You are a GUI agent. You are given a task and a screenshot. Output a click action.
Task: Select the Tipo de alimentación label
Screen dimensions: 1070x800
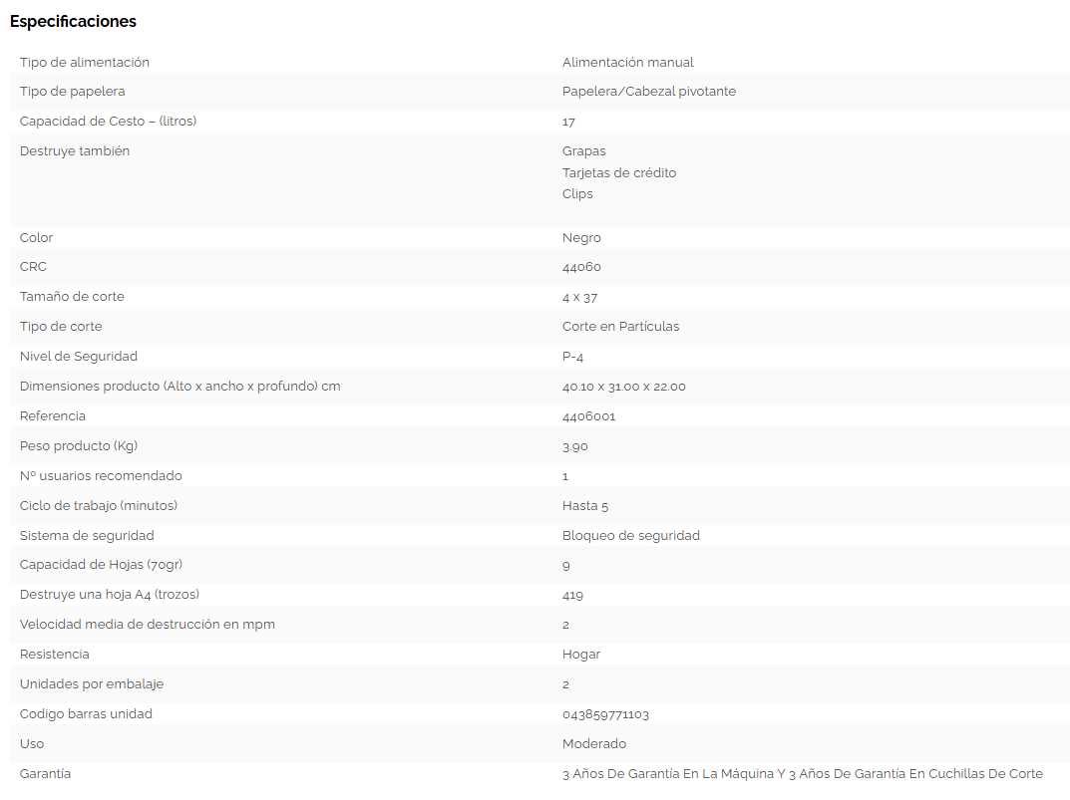pyautogui.click(x=85, y=62)
